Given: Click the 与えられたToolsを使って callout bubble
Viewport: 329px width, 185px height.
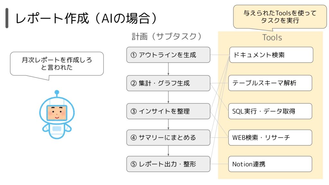Looking at the screenshot, I should (280, 17).
